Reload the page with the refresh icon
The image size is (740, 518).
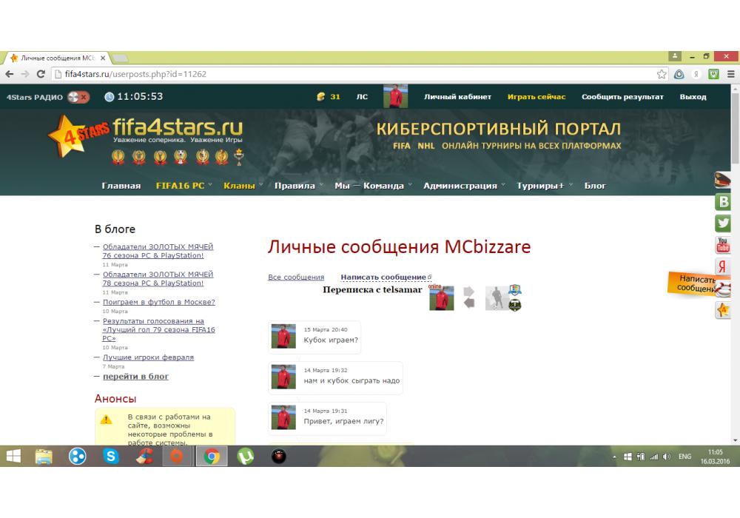pos(41,74)
